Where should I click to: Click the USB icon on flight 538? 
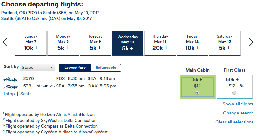[52, 86]
